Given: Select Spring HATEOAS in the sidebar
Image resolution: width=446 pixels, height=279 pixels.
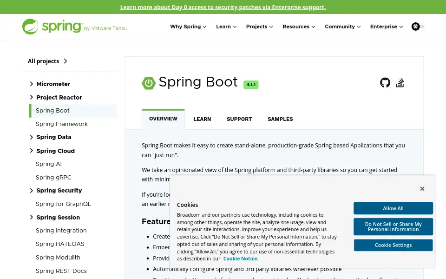Looking at the screenshot, I should (x=60, y=244).
